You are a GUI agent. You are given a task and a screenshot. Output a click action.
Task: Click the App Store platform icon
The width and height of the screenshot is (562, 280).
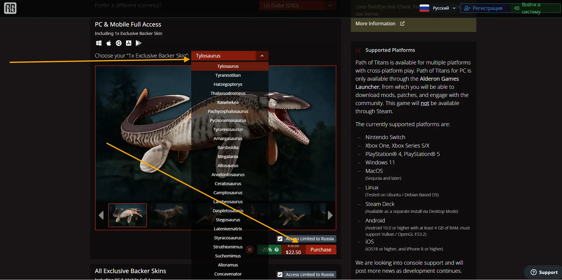coord(129,43)
